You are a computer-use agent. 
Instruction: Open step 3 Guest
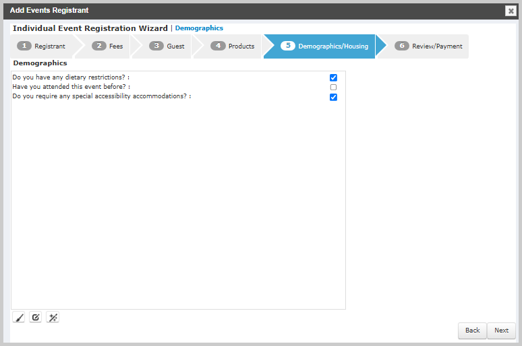click(167, 46)
